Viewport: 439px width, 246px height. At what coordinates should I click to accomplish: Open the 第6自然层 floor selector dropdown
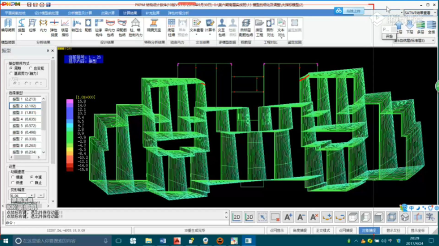pyautogui.click(x=415, y=41)
